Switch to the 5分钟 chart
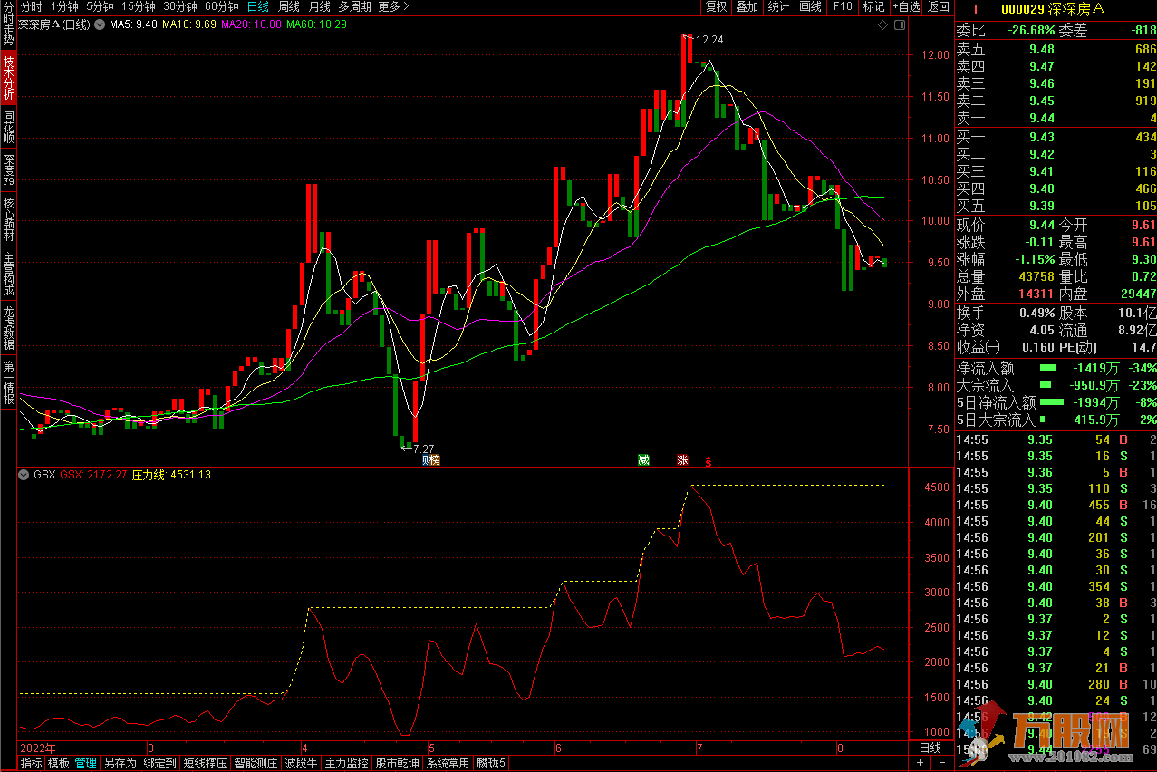Screen dimensions: 1157x772 (x=100, y=6)
